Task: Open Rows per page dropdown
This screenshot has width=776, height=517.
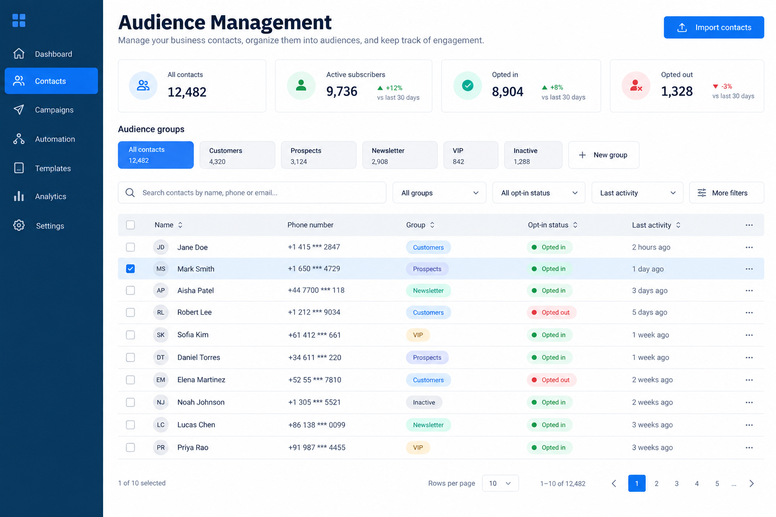Action: (x=500, y=484)
